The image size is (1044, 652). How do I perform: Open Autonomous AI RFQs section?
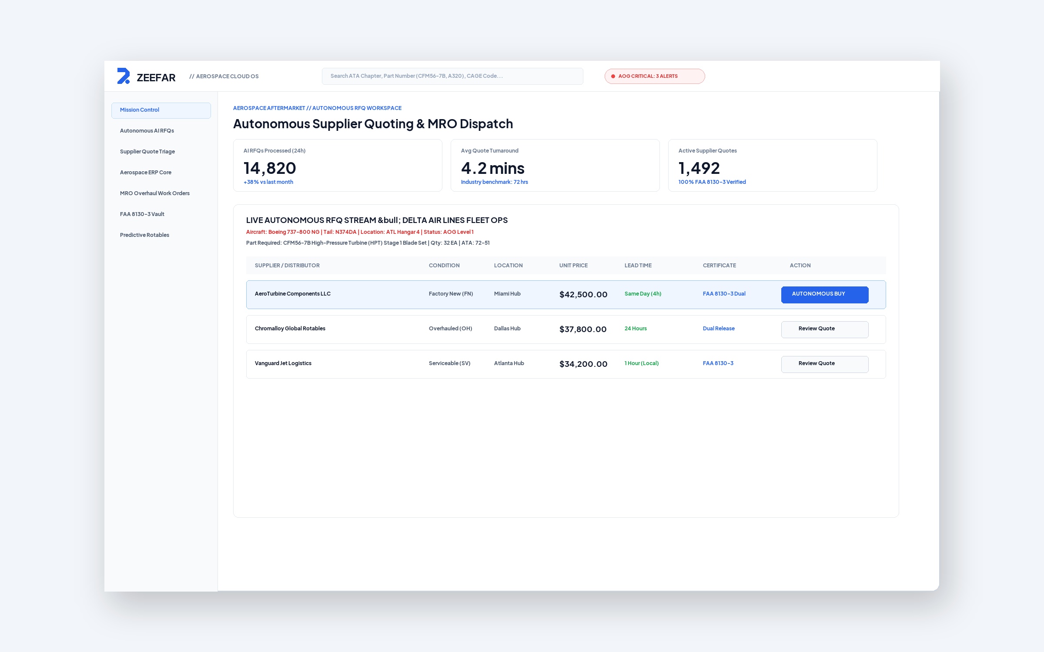point(147,131)
